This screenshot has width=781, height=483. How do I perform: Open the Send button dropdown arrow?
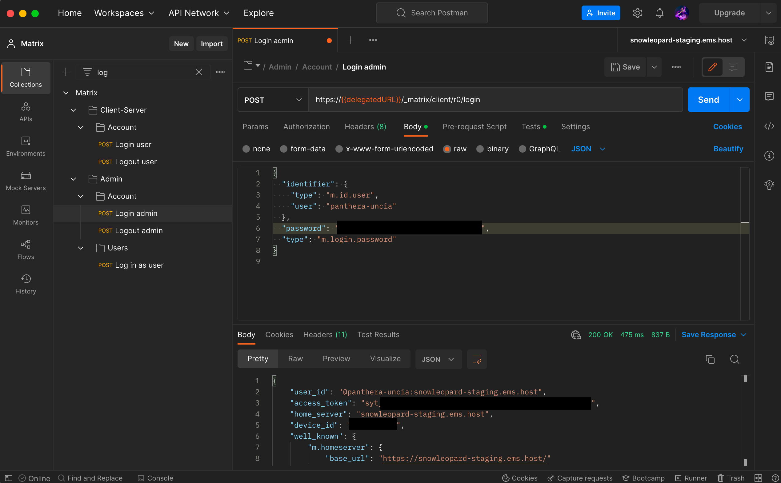[739, 100]
